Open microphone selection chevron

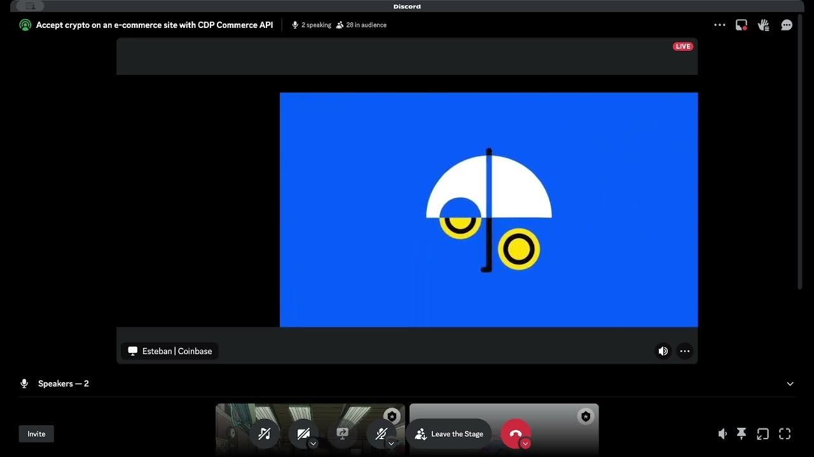[391, 444]
